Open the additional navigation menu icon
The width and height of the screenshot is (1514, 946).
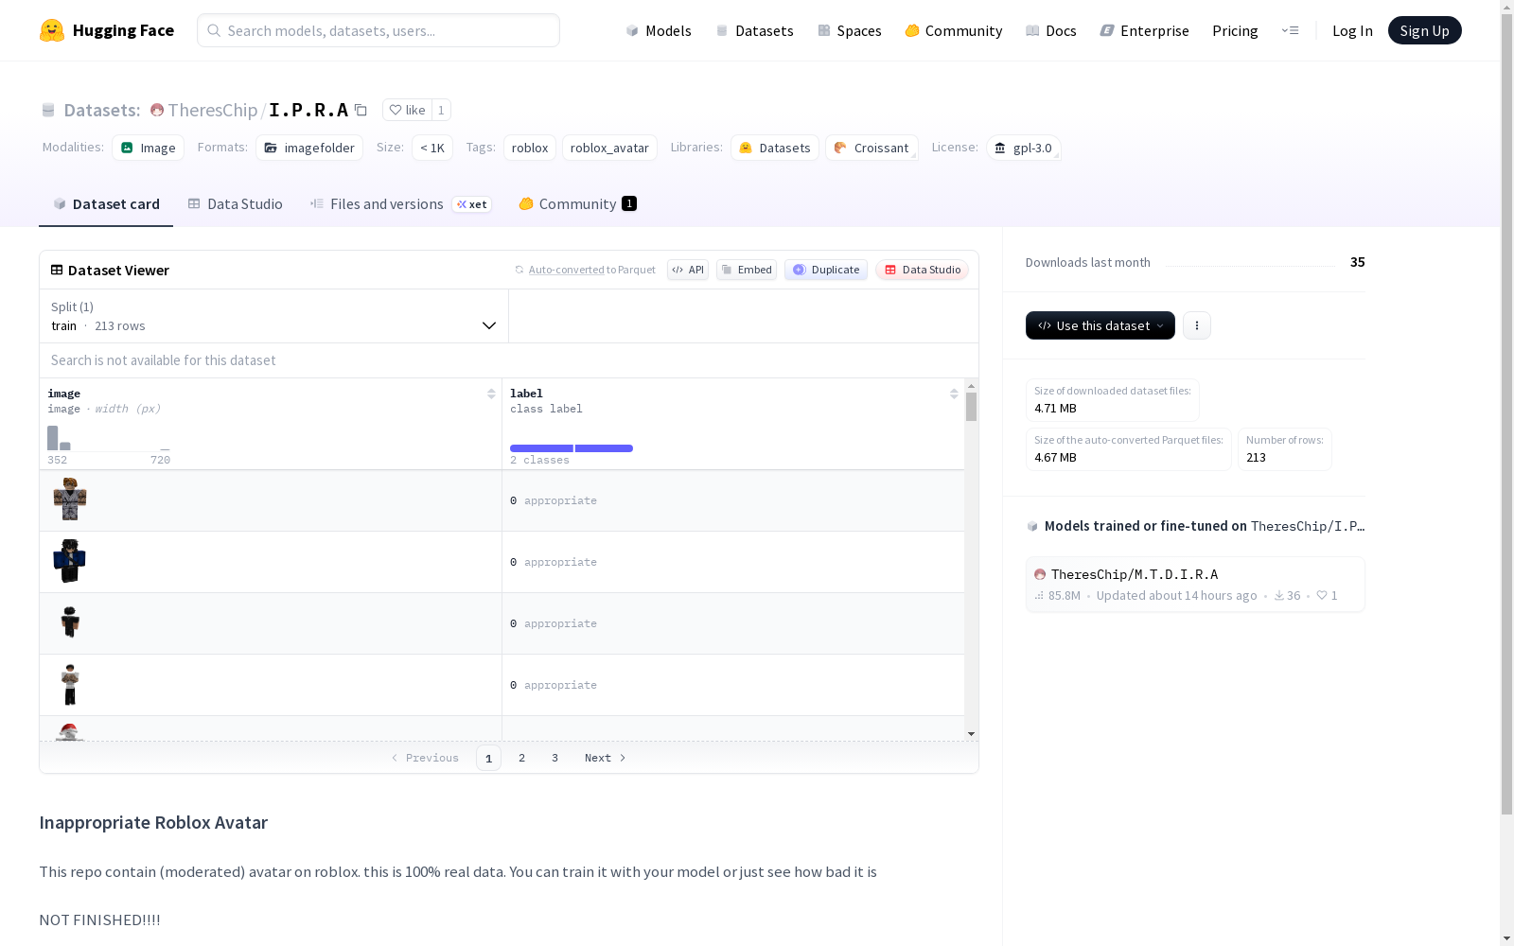pyautogui.click(x=1290, y=30)
